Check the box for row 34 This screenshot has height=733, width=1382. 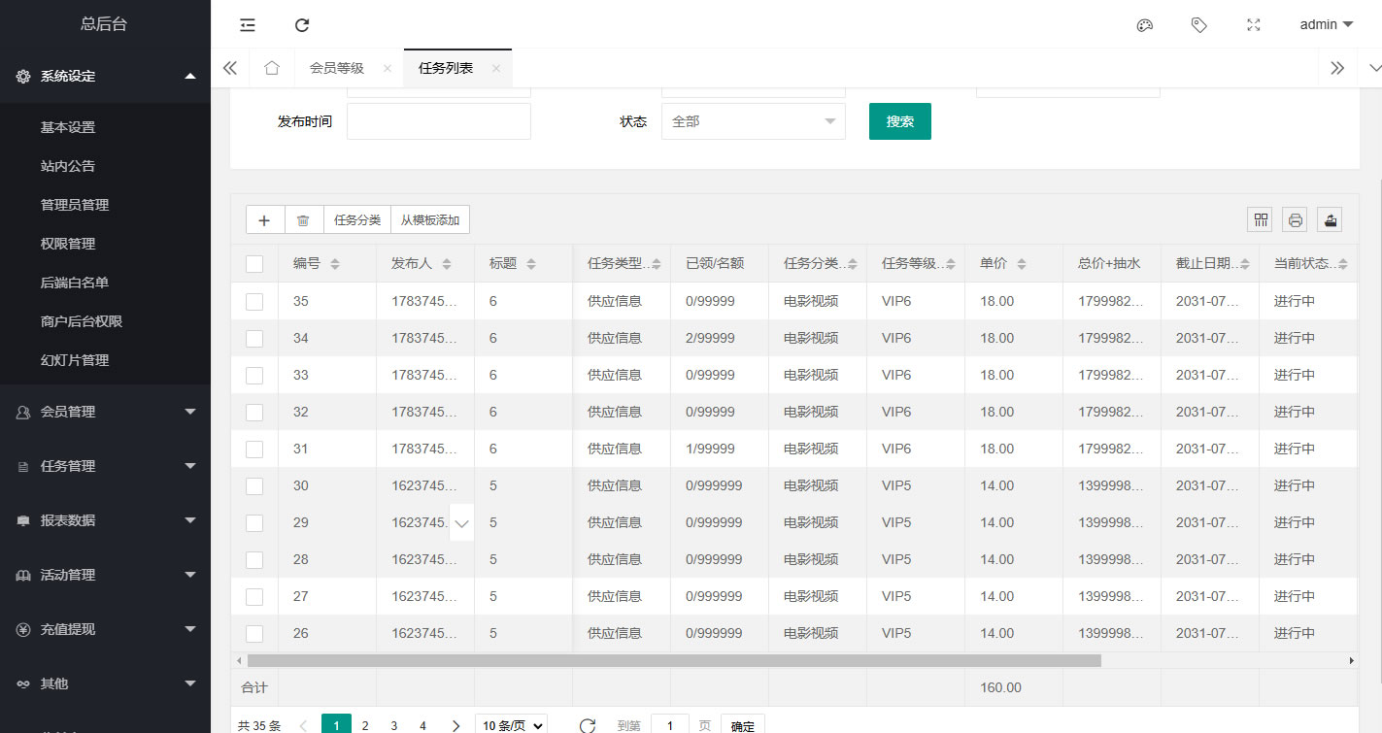click(254, 339)
